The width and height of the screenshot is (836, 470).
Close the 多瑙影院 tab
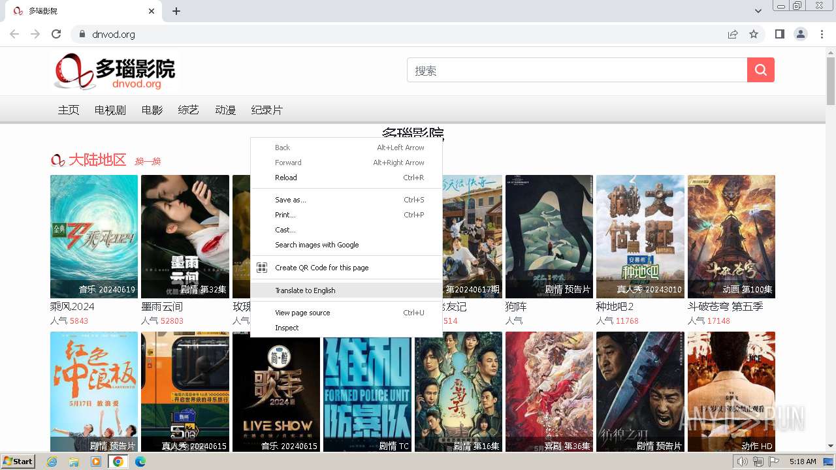pyautogui.click(x=152, y=11)
